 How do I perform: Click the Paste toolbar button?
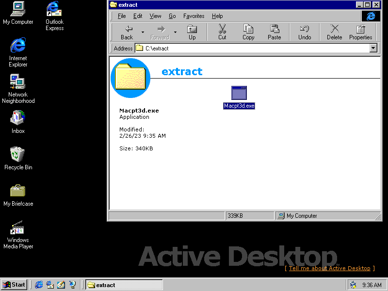click(x=274, y=32)
